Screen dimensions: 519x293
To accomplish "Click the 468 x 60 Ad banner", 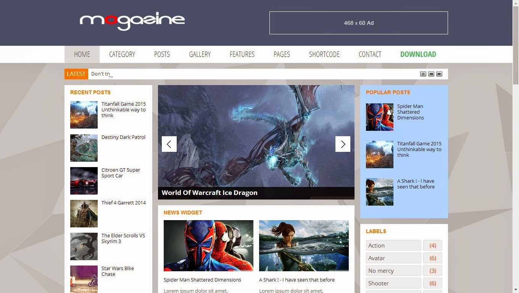I will [x=358, y=23].
